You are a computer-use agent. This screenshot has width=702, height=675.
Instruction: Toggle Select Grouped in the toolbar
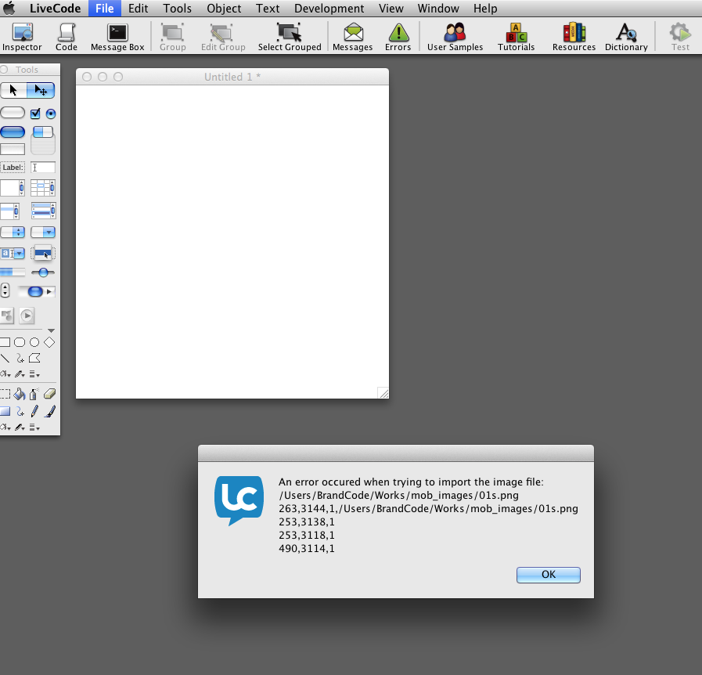click(x=290, y=37)
